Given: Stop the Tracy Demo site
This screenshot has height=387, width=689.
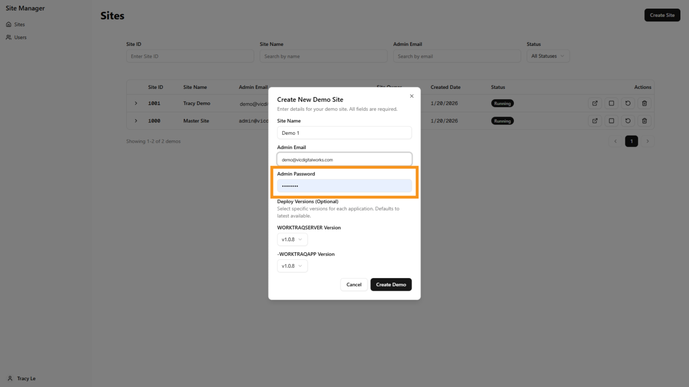Looking at the screenshot, I should [611, 103].
